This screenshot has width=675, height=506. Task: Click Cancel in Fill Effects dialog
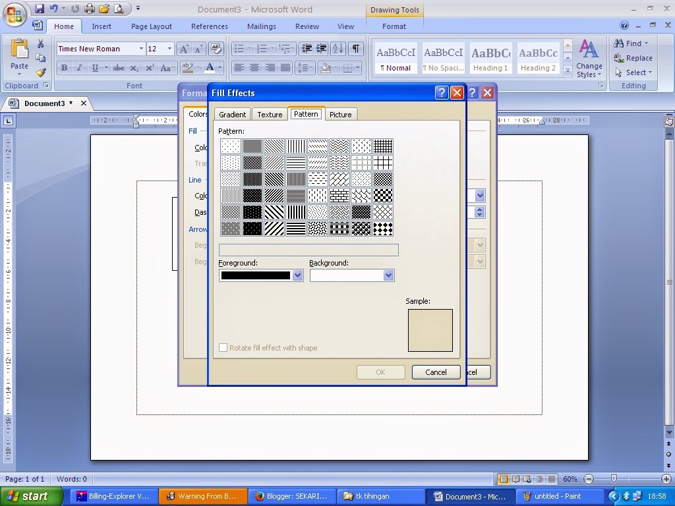[x=436, y=372]
